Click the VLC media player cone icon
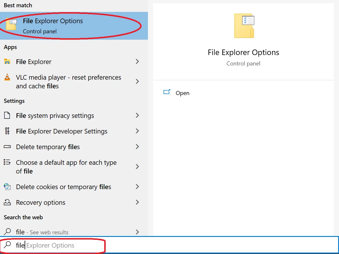This screenshot has height=254, width=339. [7, 77]
